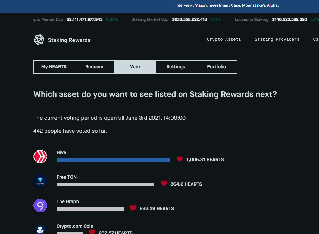Click the Staking Rewards site name

coord(69,40)
